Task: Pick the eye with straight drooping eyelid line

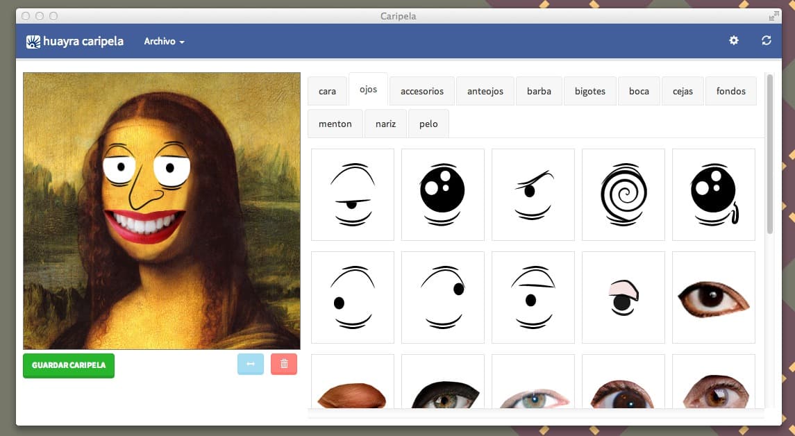Action: coord(533,298)
